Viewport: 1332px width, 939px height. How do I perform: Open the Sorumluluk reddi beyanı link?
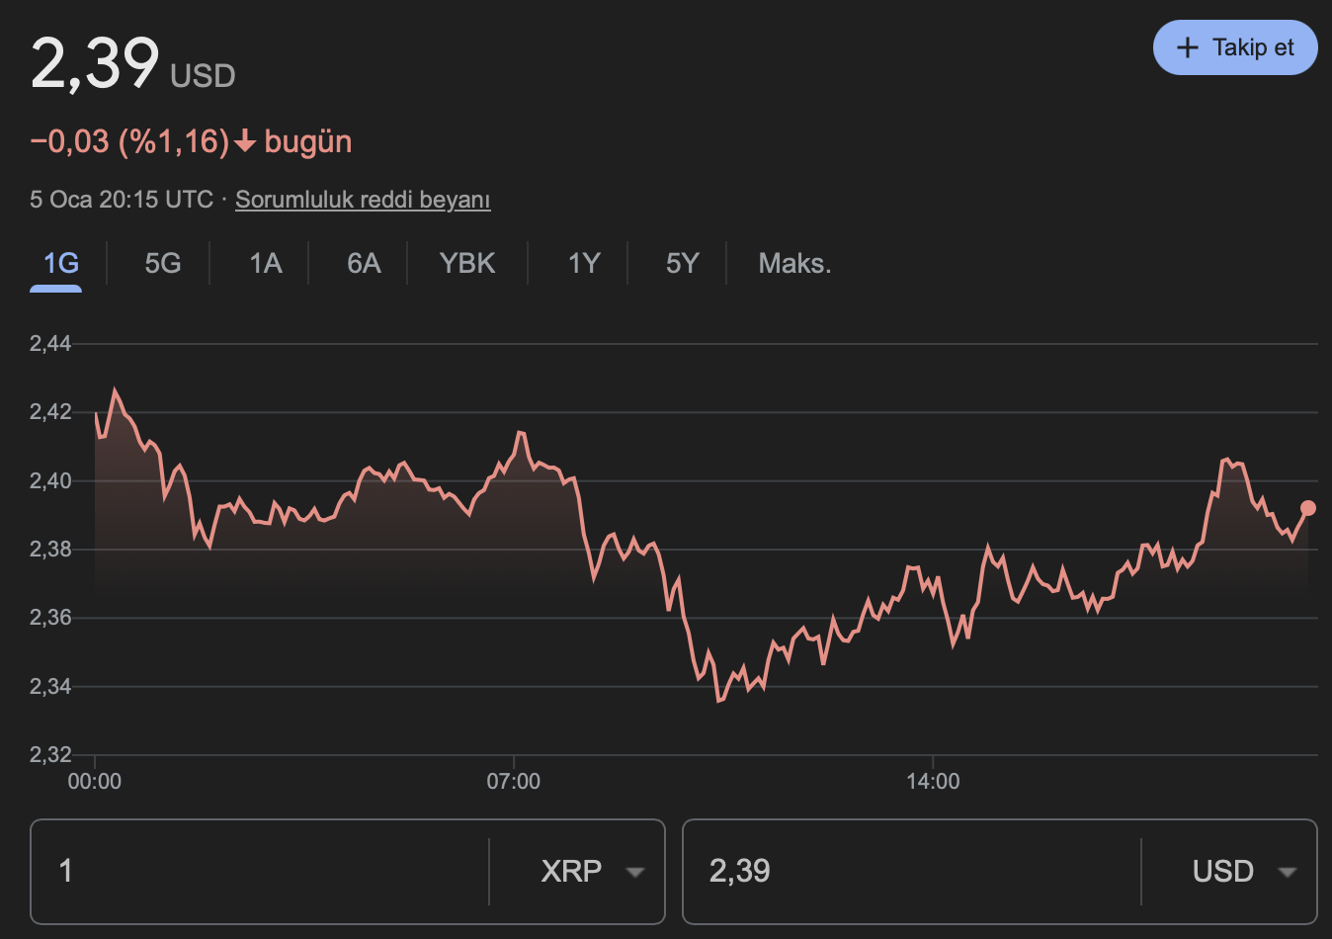(363, 200)
